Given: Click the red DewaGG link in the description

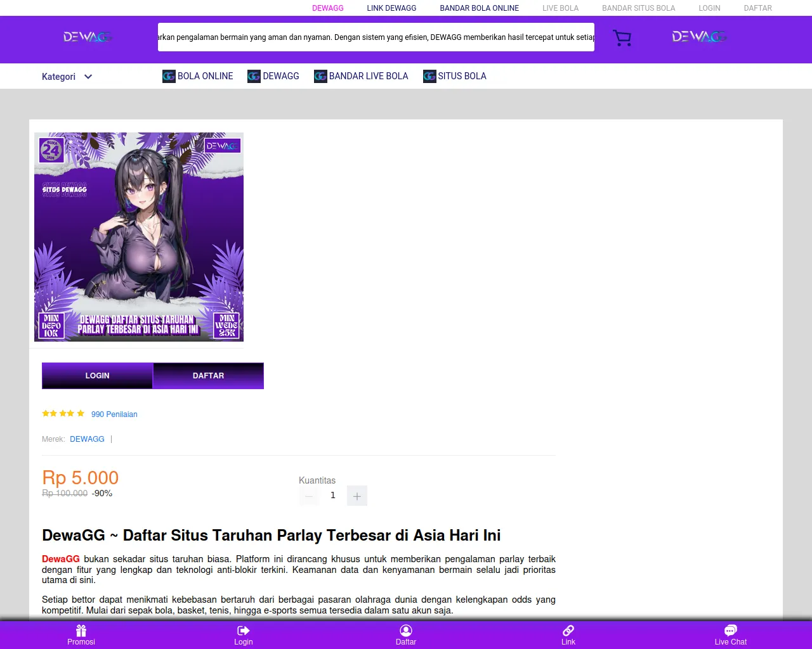Looking at the screenshot, I should click(61, 559).
